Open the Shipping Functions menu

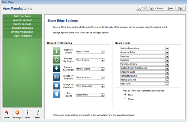click(x=22, y=28)
